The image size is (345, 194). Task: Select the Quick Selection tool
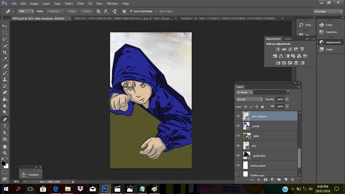[5, 46]
